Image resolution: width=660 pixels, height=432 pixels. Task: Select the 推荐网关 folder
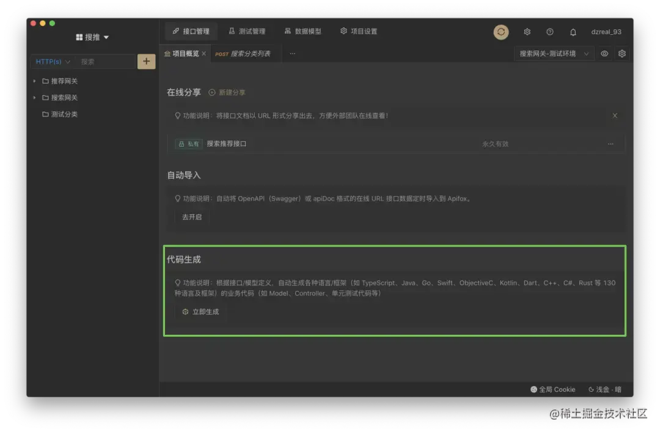pyautogui.click(x=60, y=81)
